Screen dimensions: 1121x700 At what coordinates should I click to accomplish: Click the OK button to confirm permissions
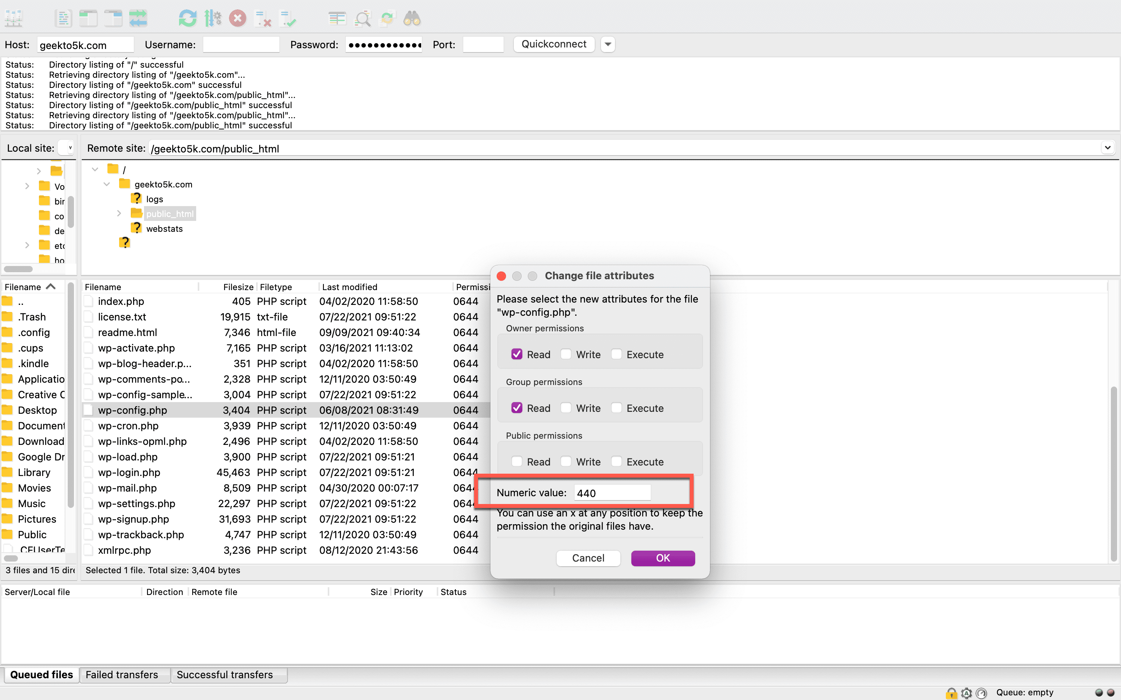[x=662, y=557]
